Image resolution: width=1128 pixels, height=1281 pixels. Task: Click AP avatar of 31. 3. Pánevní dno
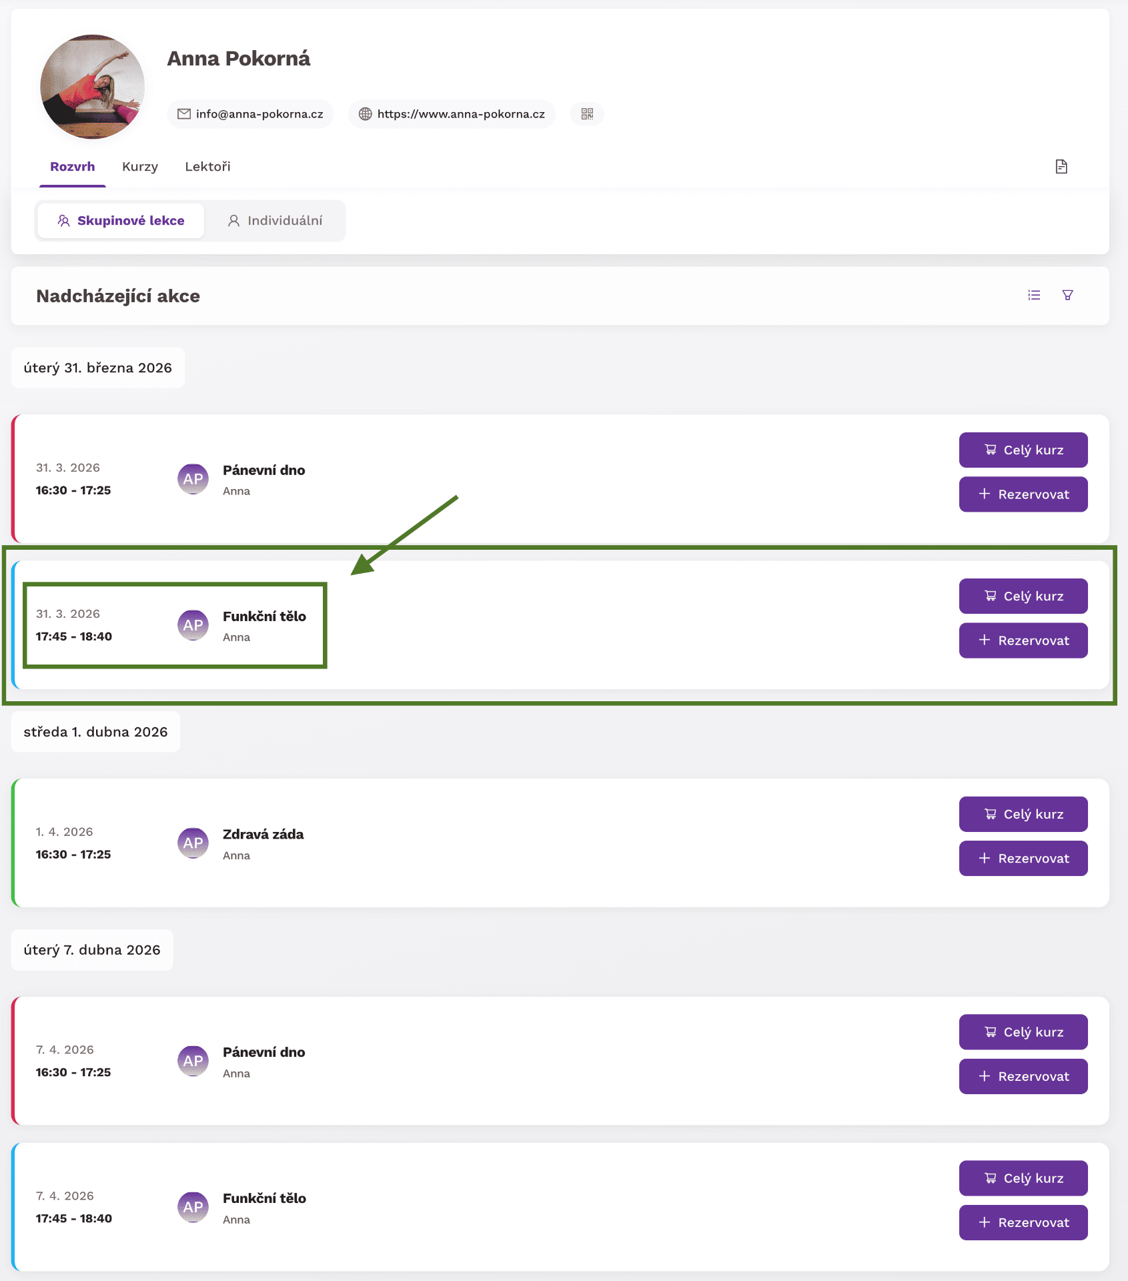click(x=193, y=478)
